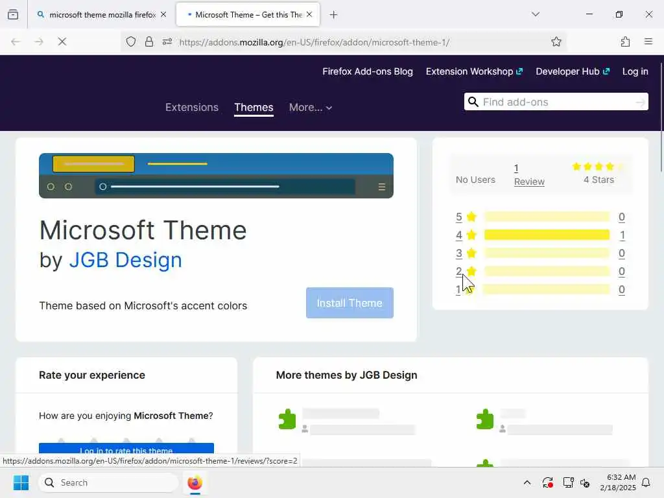664x498 pixels.
Task: Open a new tab with the plus button
Action: tap(334, 15)
